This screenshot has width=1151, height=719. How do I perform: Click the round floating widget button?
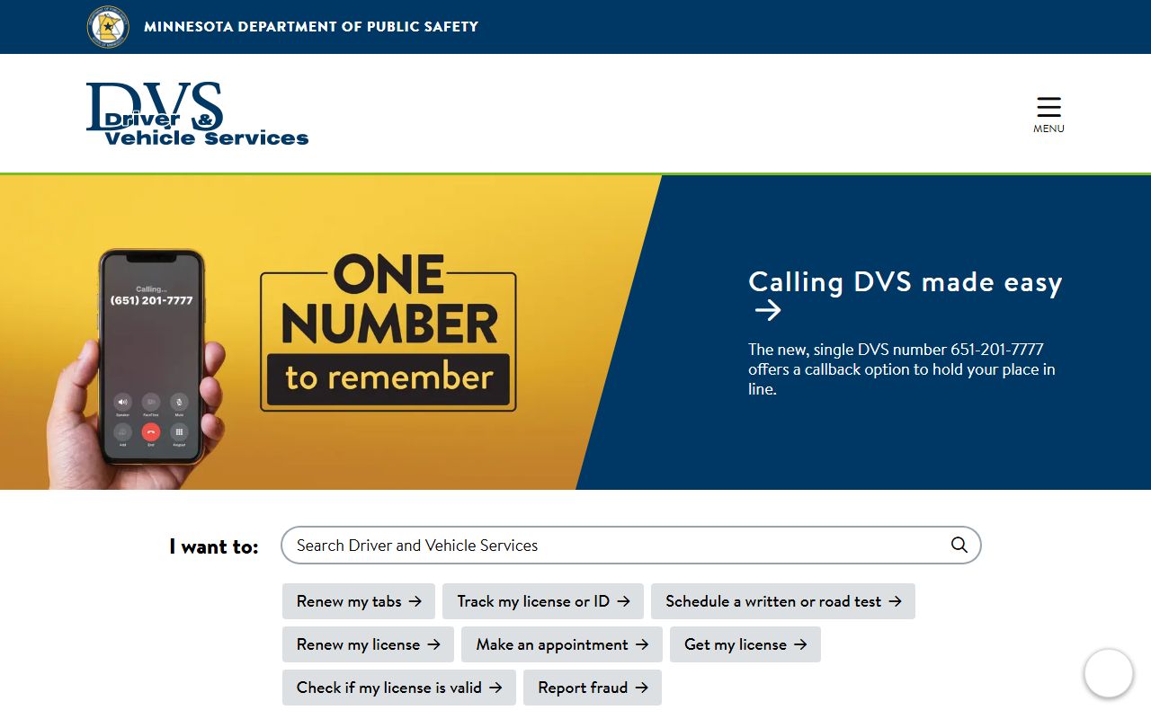point(1108,673)
